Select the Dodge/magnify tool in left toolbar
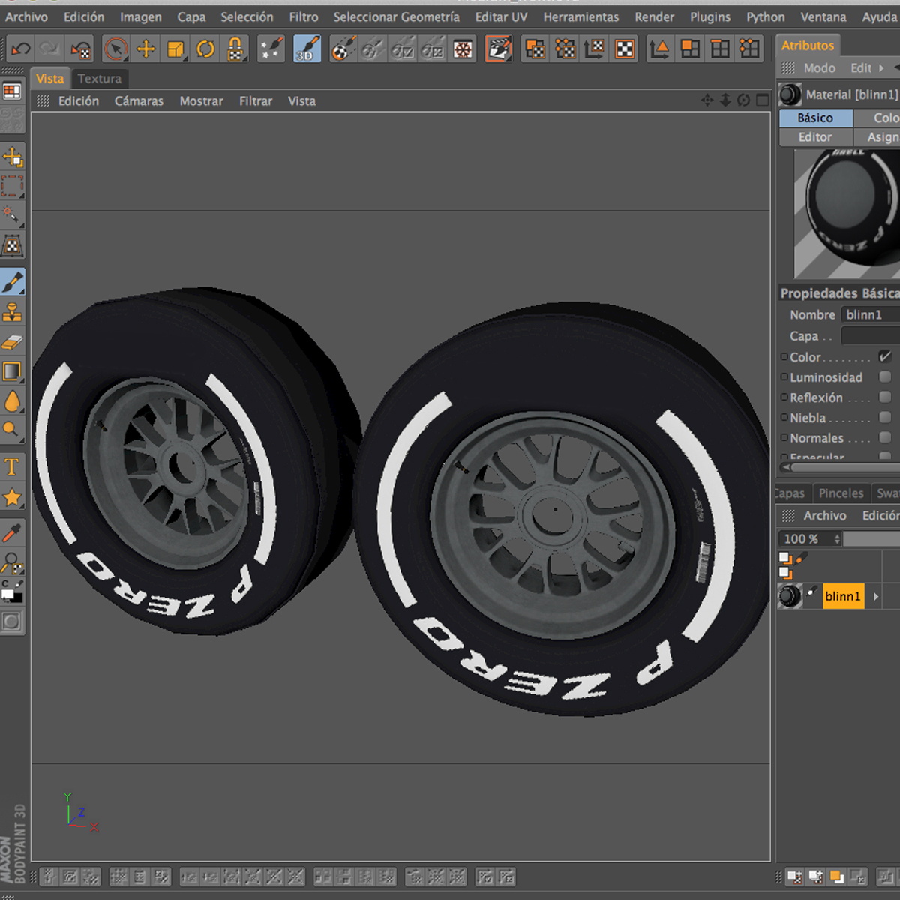Viewport: 900px width, 900px height. 13,430
